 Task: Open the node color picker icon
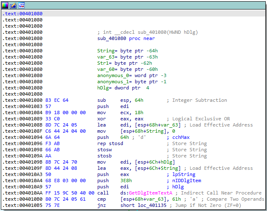click(x=5, y=5)
